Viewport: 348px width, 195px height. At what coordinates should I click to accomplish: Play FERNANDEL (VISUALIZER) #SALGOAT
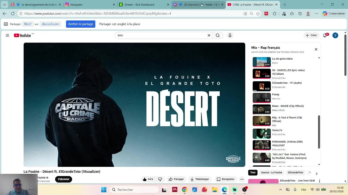[262, 145]
